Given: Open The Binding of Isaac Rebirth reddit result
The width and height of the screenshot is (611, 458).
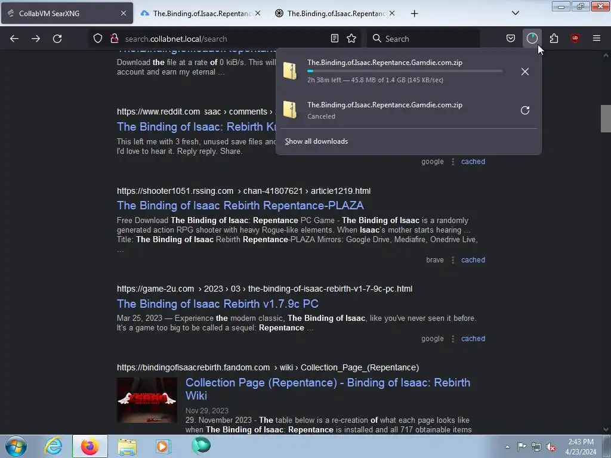Looking at the screenshot, I should (196, 126).
